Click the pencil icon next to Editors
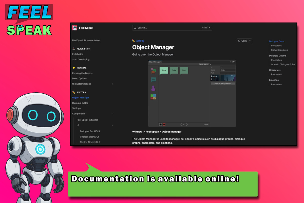 [x=74, y=92]
